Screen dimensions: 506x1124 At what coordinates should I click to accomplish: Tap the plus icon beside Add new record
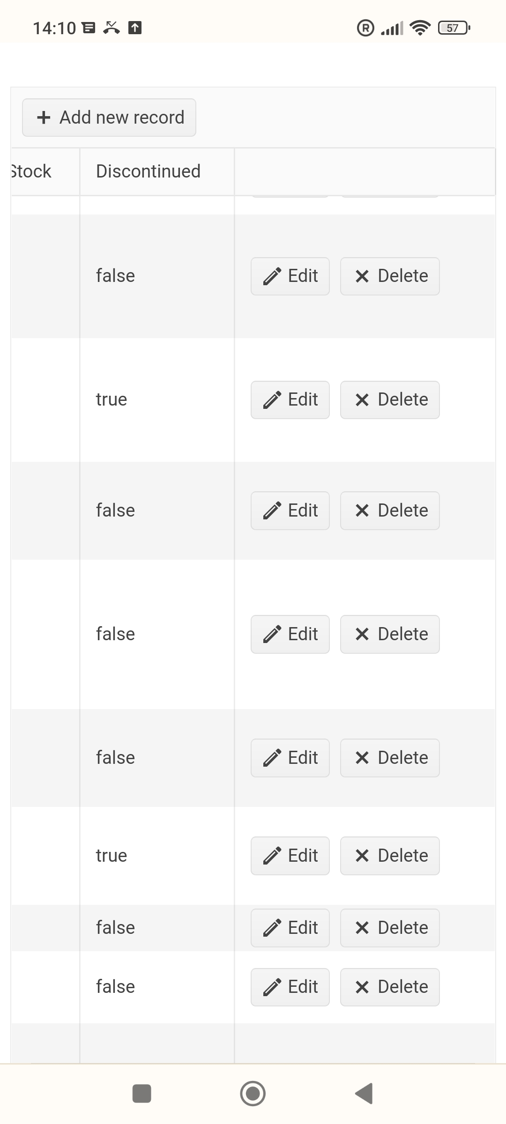44,118
